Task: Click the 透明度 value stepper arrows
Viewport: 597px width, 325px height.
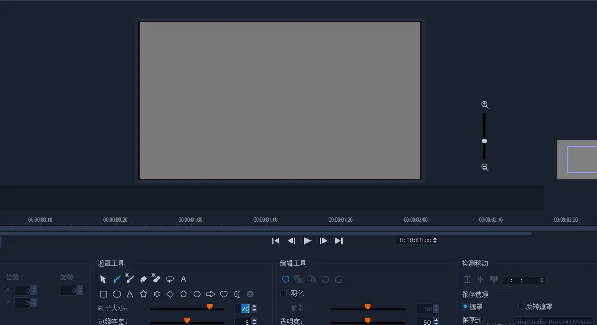Action: pos(436,322)
